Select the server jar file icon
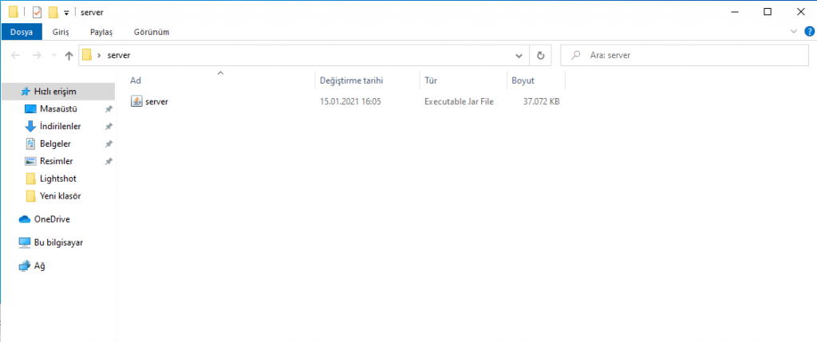The height and width of the screenshot is (342, 817). coord(136,101)
